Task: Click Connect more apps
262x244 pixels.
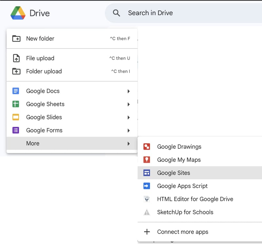Action: click(182, 232)
